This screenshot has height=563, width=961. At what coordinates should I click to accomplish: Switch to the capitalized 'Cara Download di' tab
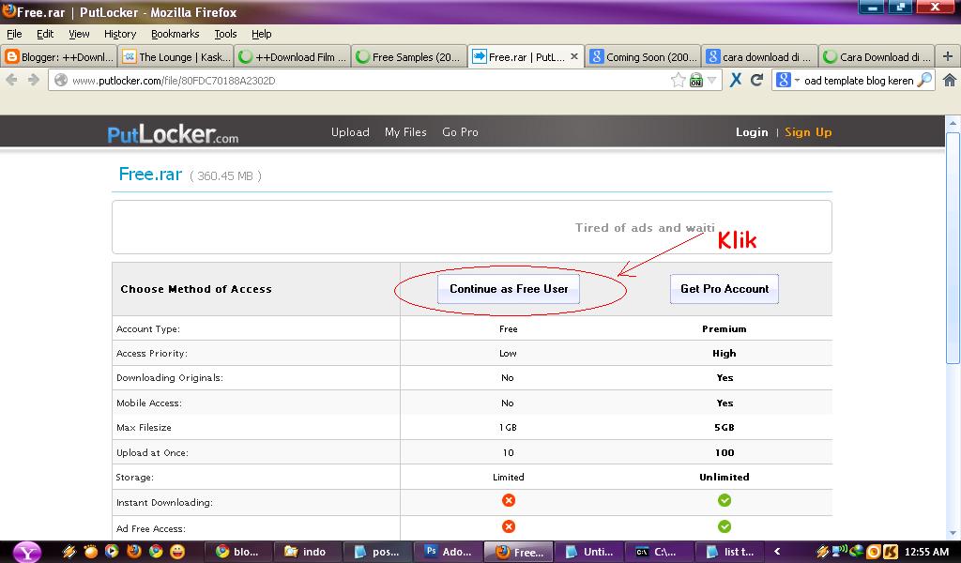tap(877, 56)
